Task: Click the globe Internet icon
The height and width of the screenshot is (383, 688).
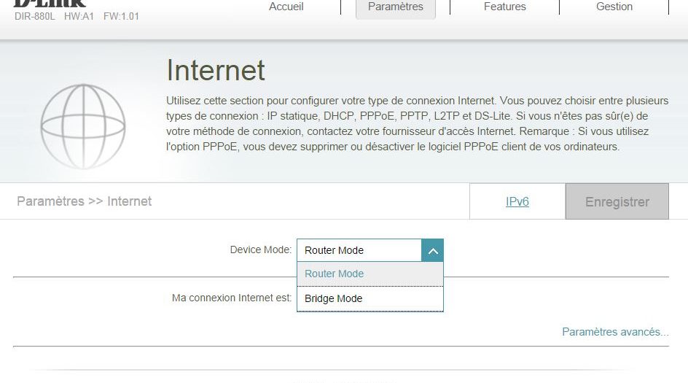Action: click(82, 128)
